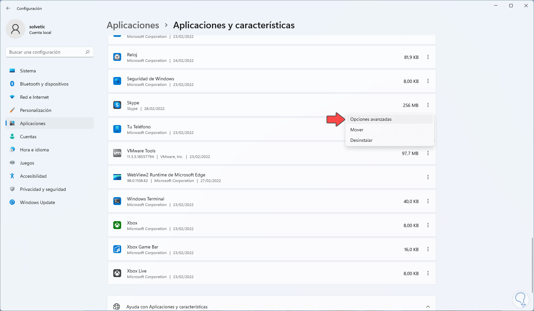The width and height of the screenshot is (534, 311).
Task: Click the VMware Tools icon
Action: click(117, 153)
